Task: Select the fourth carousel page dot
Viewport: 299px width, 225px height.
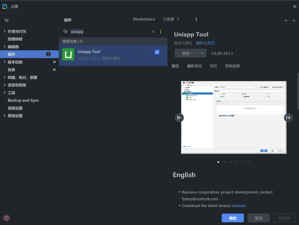Action: [237, 162]
